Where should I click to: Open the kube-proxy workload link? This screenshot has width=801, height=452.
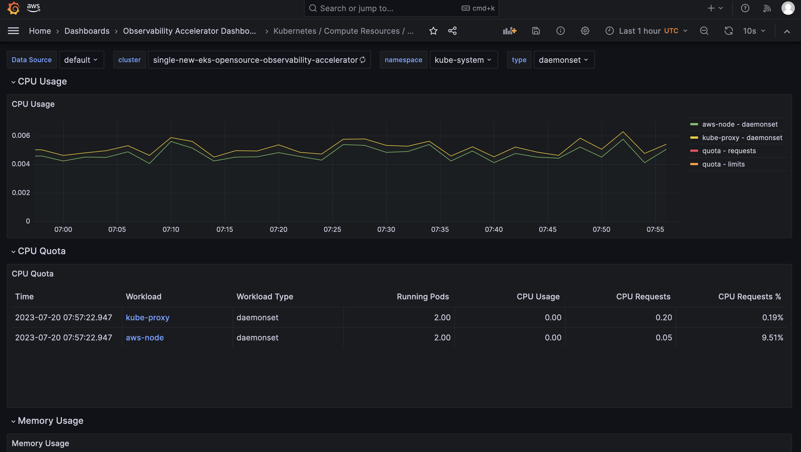[147, 318]
